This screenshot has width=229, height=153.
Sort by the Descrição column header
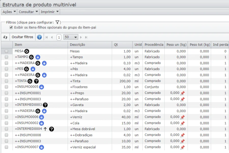(x=90, y=45)
